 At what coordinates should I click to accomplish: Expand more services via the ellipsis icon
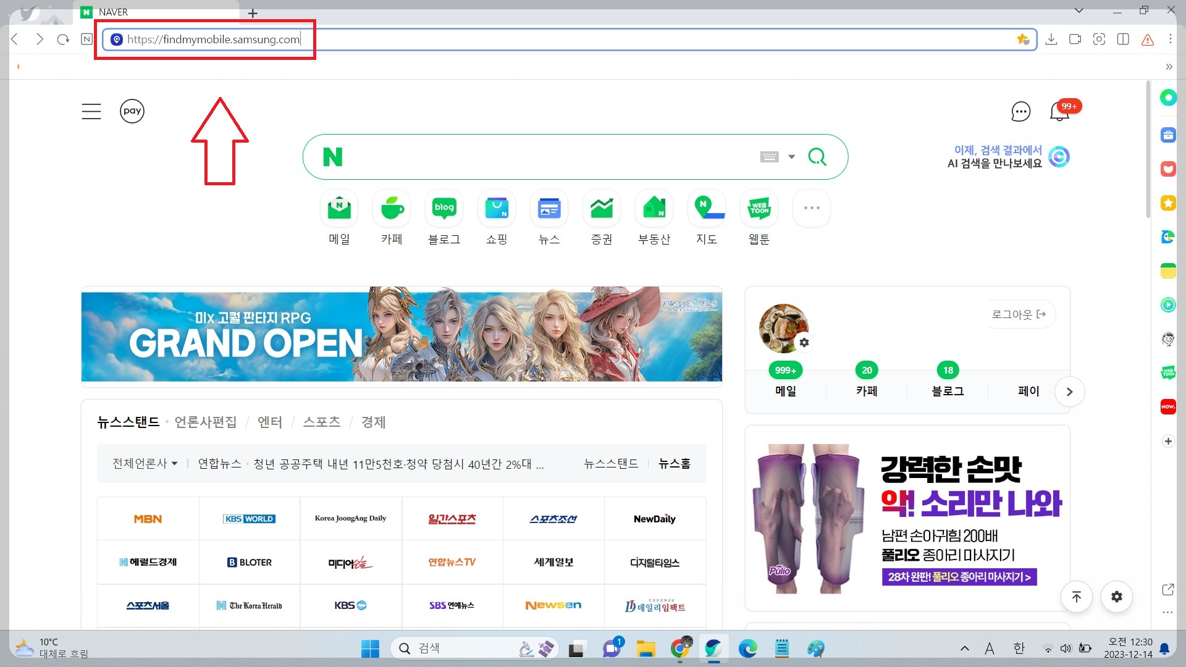click(811, 208)
